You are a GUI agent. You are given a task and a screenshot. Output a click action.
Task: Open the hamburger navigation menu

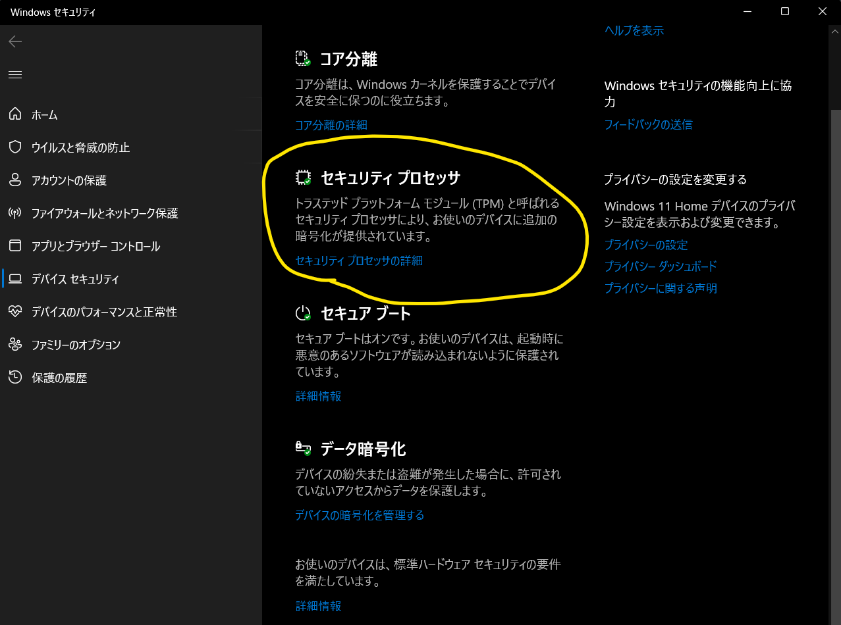(15, 74)
